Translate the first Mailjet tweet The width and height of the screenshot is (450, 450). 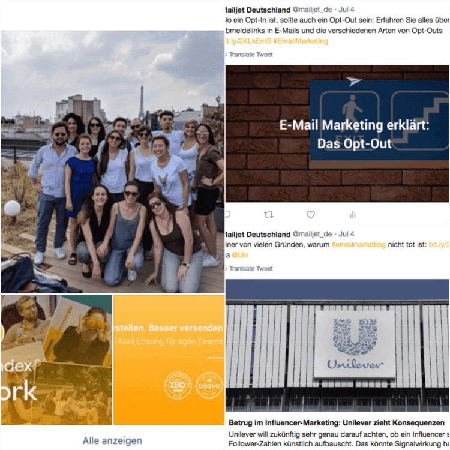coord(249,55)
